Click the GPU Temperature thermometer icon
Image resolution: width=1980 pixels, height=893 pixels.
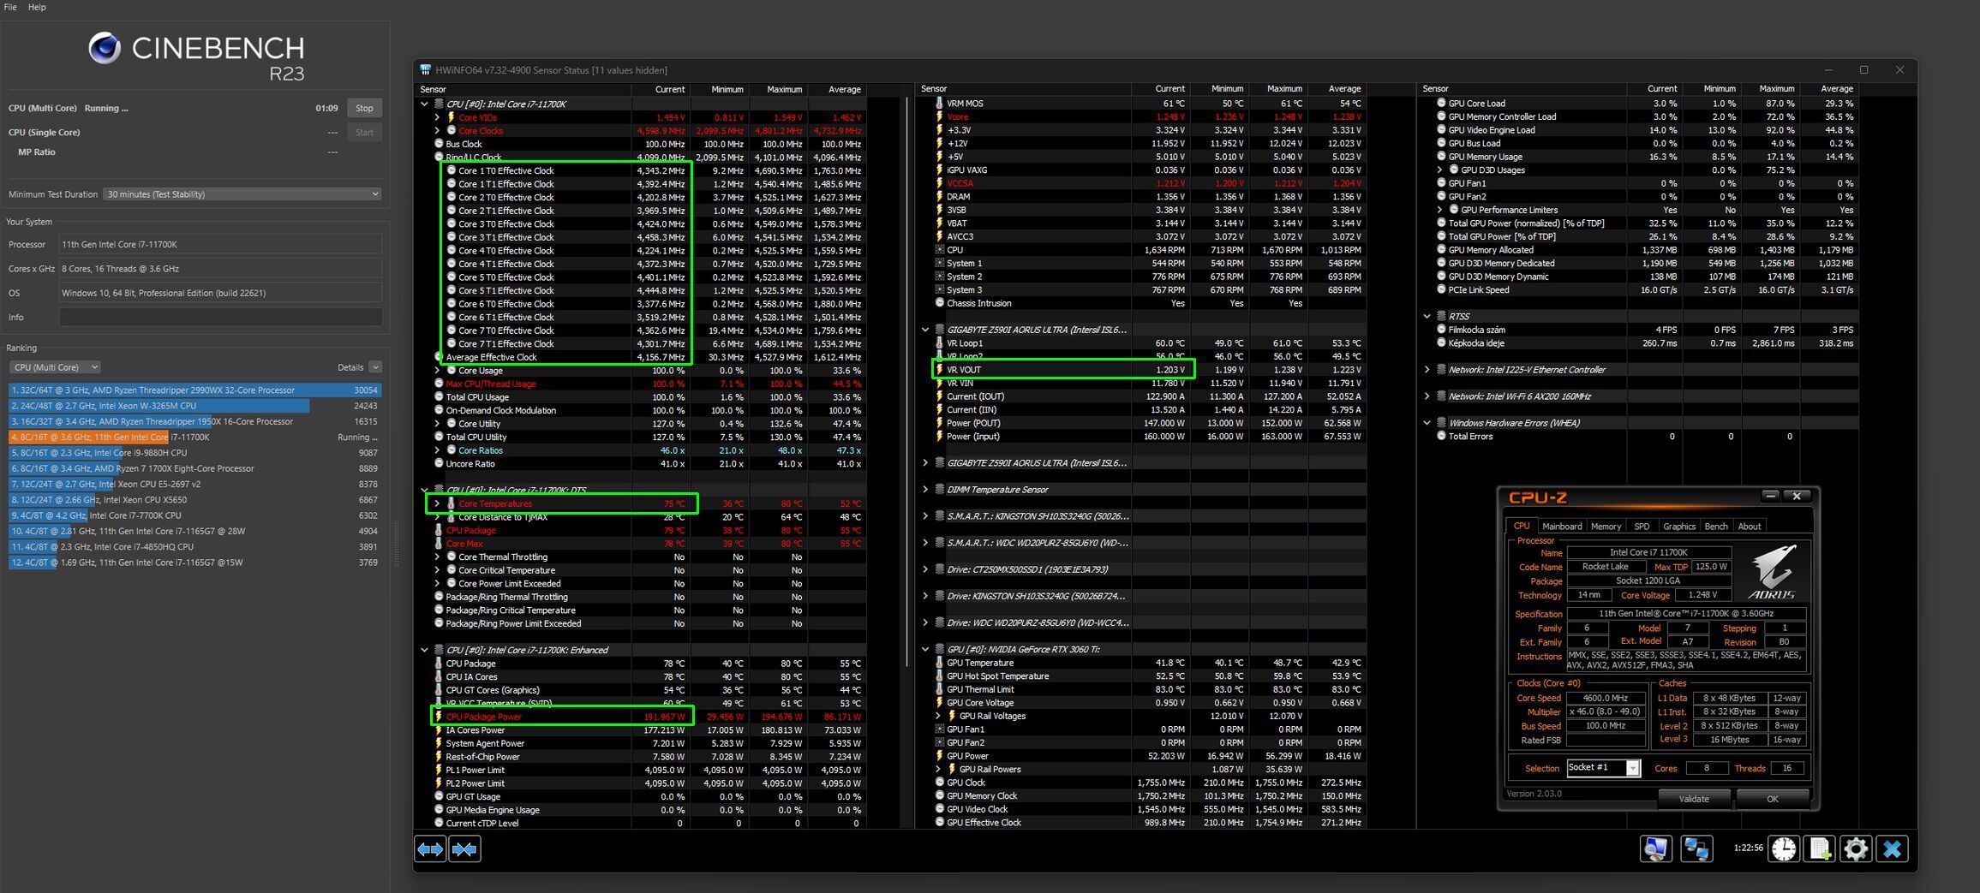pos(939,663)
